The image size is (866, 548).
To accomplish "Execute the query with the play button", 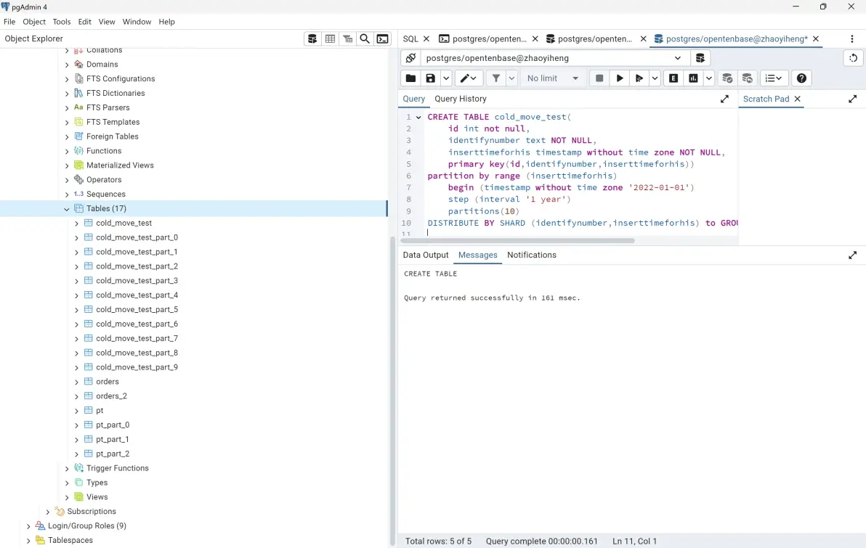I will (620, 78).
